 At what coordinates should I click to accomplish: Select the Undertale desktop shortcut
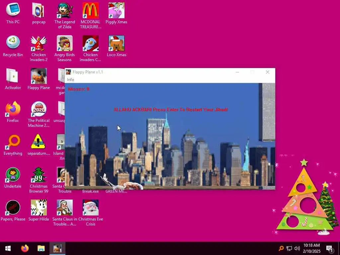click(x=13, y=178)
